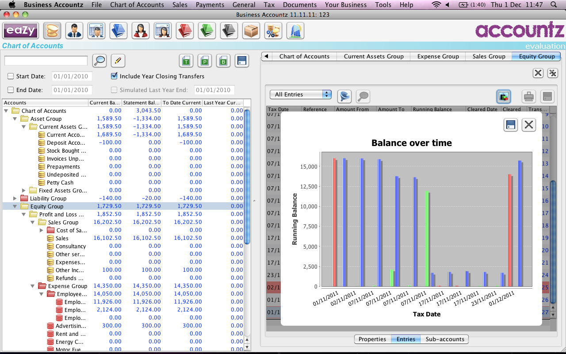Enable the End Date checkbox
Screen dimensions: 566x354
[11, 90]
